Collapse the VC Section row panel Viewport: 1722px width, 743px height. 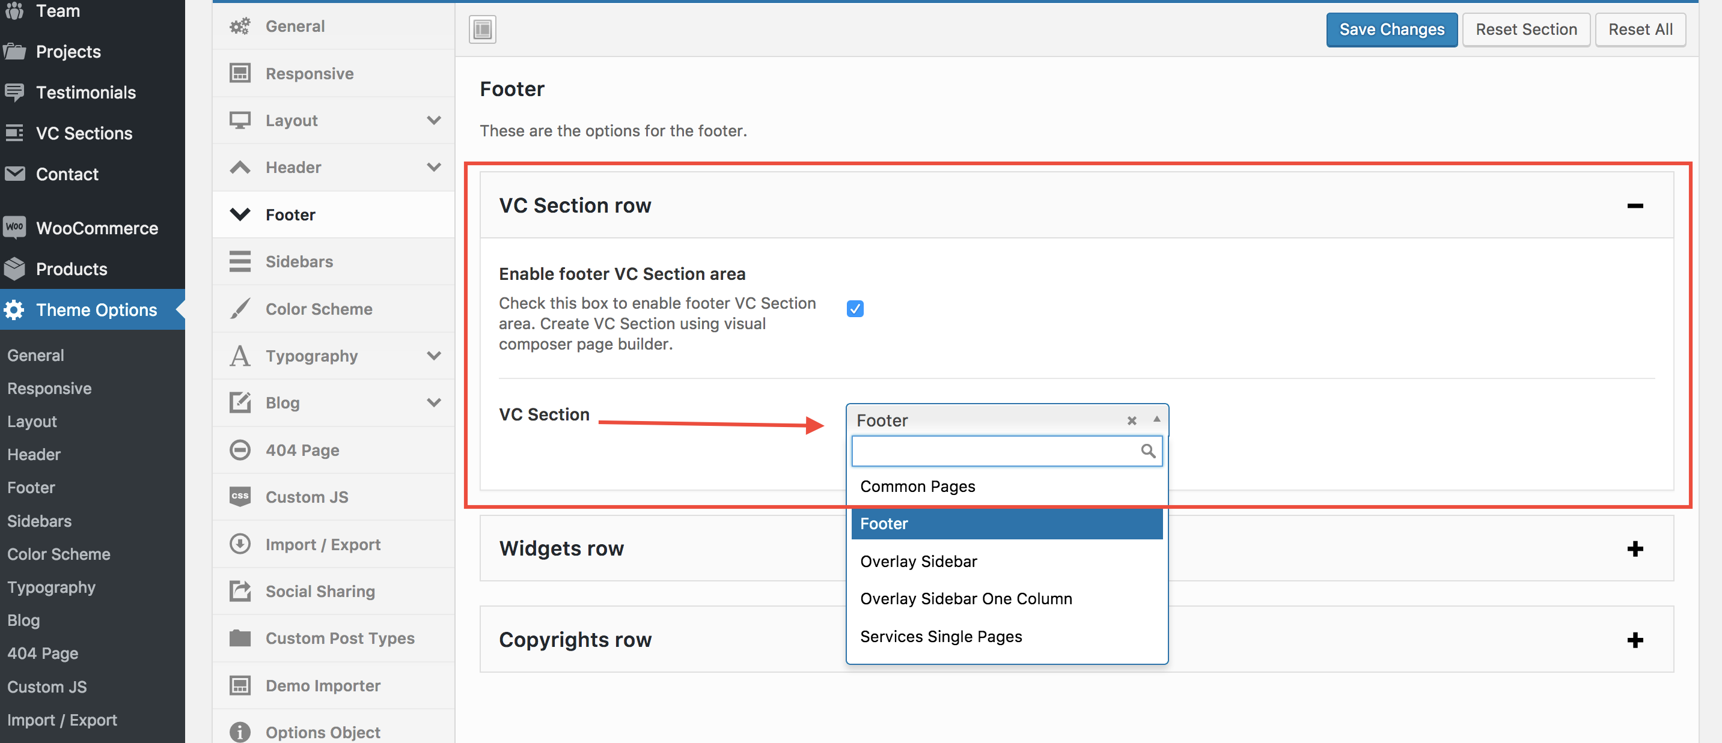(1634, 206)
